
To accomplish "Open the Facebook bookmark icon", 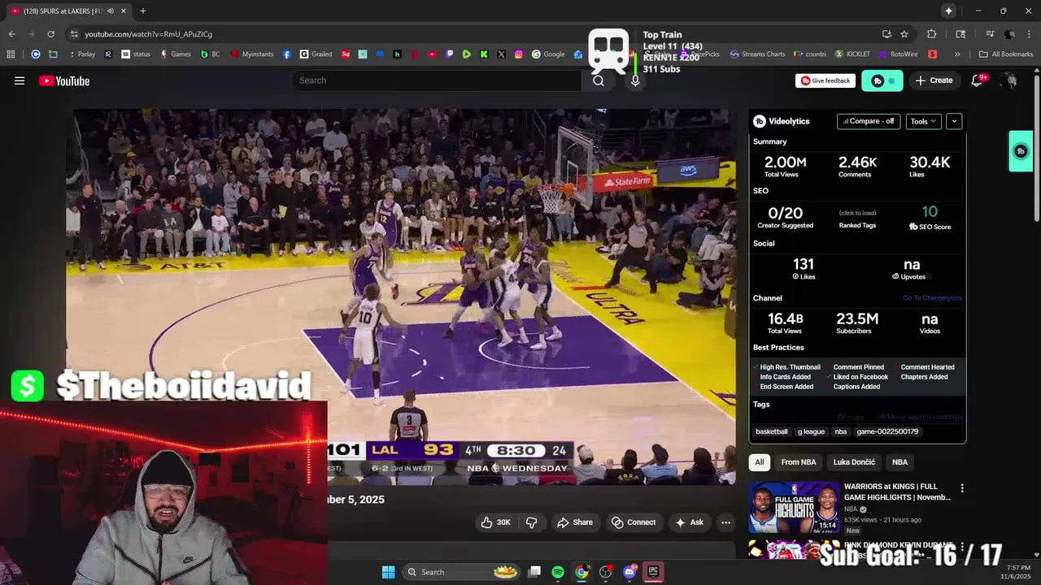I will (x=287, y=54).
